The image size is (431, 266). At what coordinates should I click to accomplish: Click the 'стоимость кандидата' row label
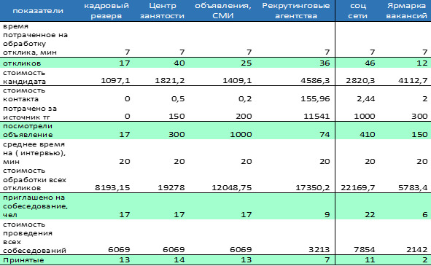tap(25, 77)
